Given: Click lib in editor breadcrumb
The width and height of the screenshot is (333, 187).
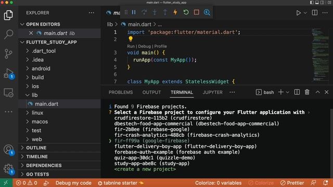Looking at the screenshot, I should point(110,24).
